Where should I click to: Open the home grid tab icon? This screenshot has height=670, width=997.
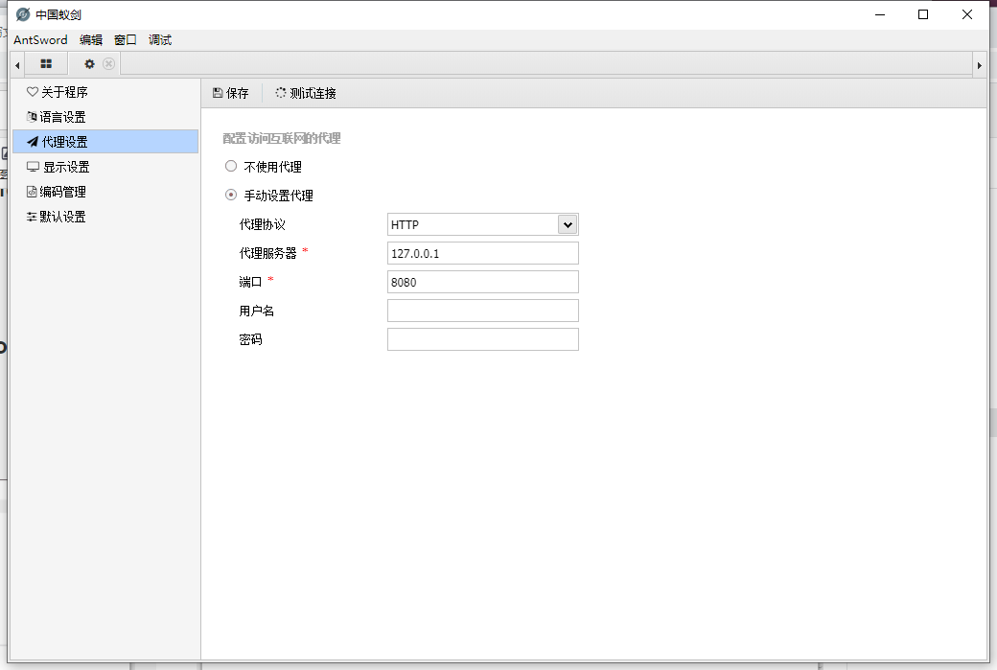[x=46, y=63]
